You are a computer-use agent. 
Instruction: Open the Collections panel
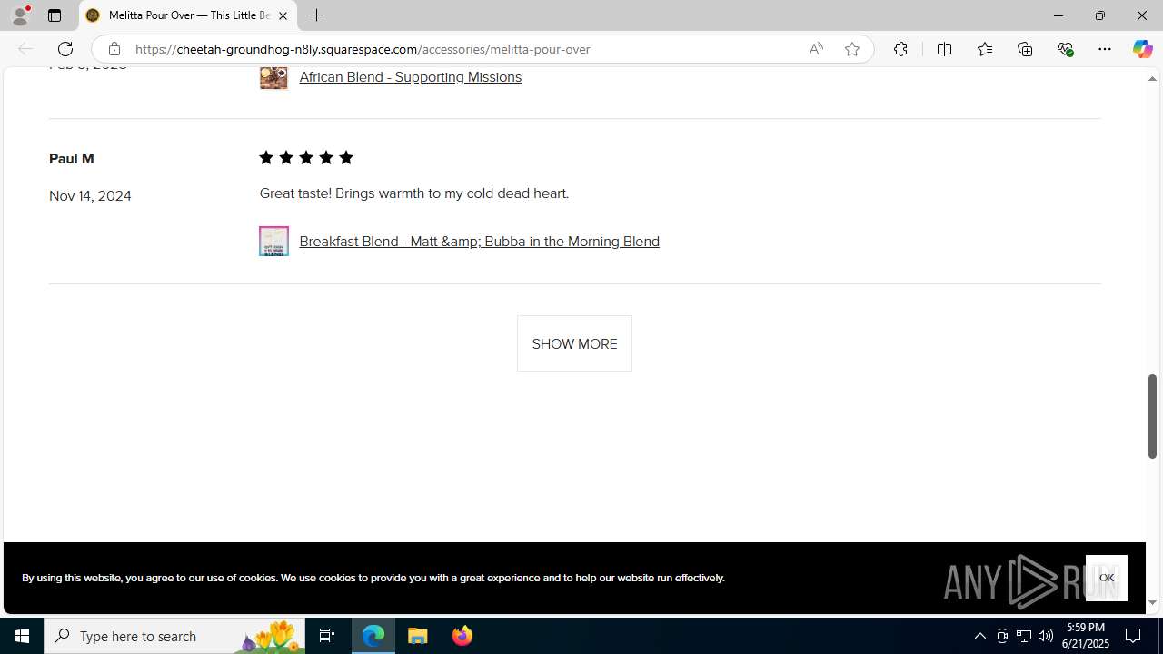pos(1025,49)
